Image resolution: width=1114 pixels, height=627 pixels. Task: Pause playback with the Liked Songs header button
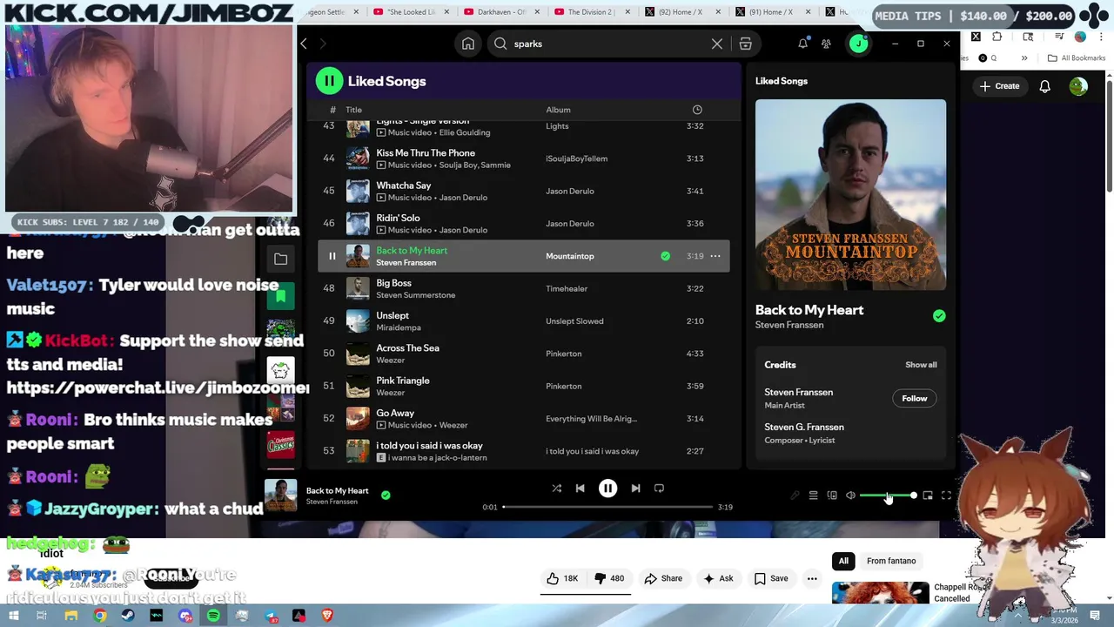[x=329, y=81]
